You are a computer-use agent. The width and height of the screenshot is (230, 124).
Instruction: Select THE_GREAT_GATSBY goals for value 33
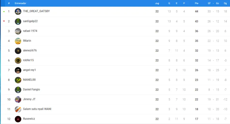click(x=209, y=11)
